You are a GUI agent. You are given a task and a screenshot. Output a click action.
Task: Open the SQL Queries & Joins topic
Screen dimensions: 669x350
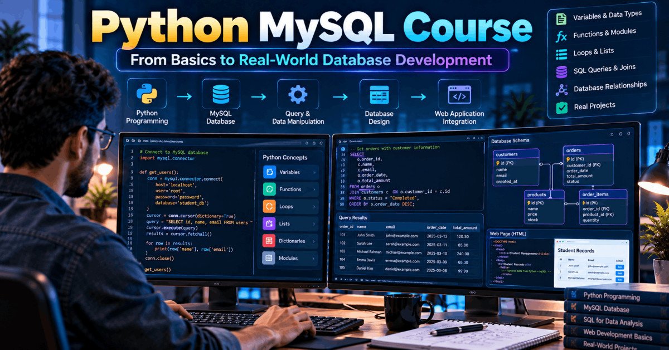604,69
